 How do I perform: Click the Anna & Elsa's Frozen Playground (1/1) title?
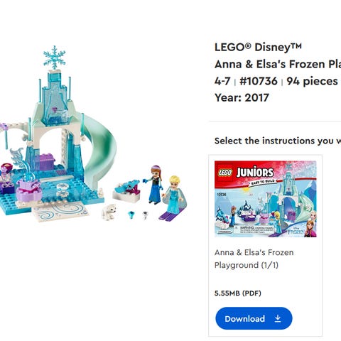click(x=254, y=259)
